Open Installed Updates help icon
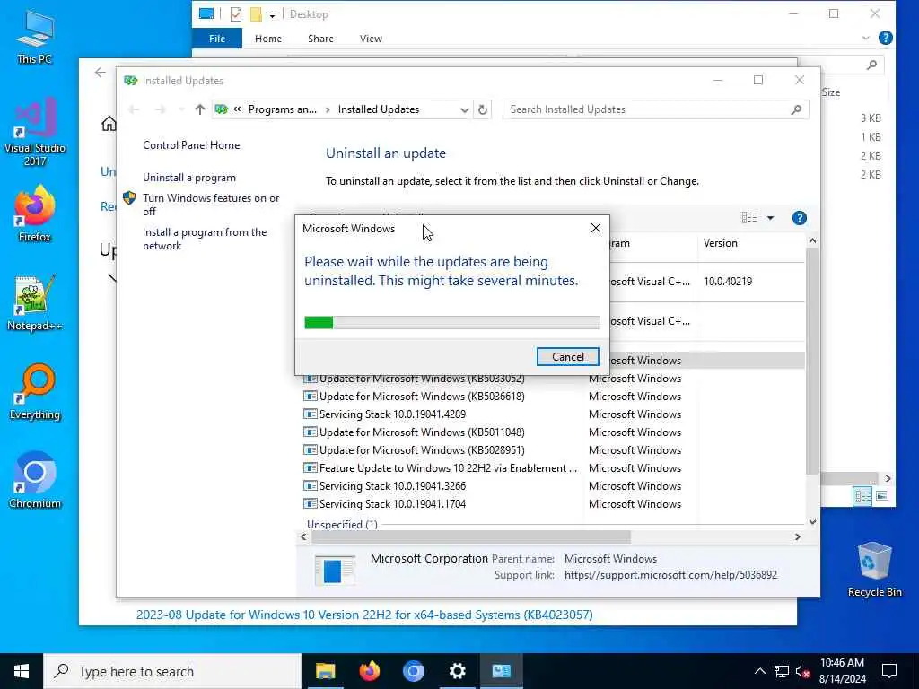Image resolution: width=919 pixels, height=689 pixels. point(799,218)
